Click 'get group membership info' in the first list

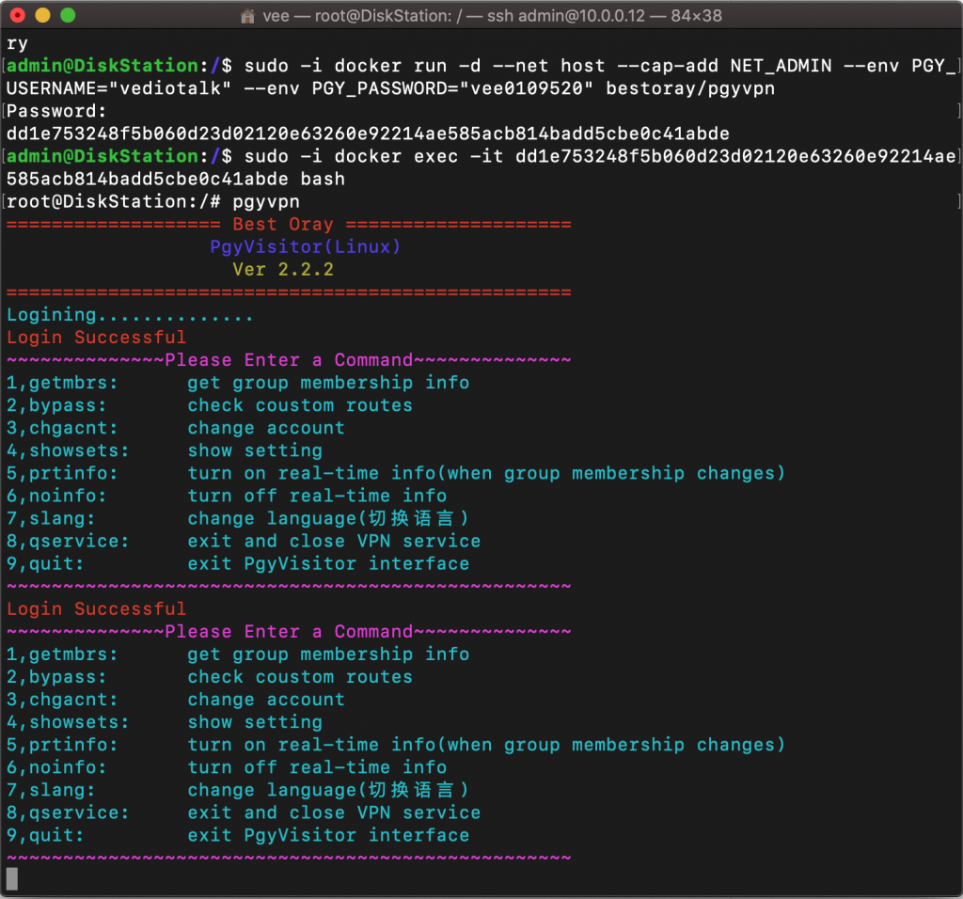[x=328, y=383]
